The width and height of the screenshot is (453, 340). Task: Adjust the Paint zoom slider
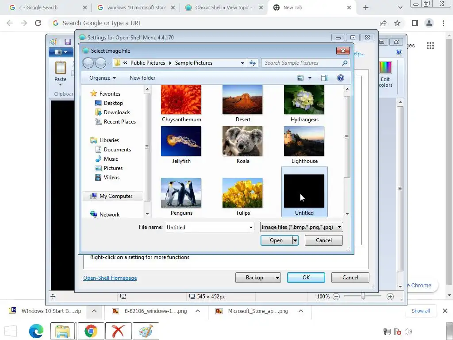363,296
